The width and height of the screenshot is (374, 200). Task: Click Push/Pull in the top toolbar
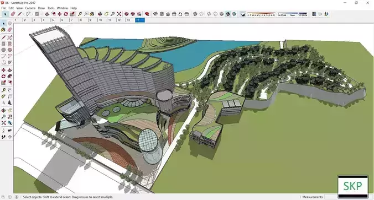pyautogui.click(x=47, y=14)
